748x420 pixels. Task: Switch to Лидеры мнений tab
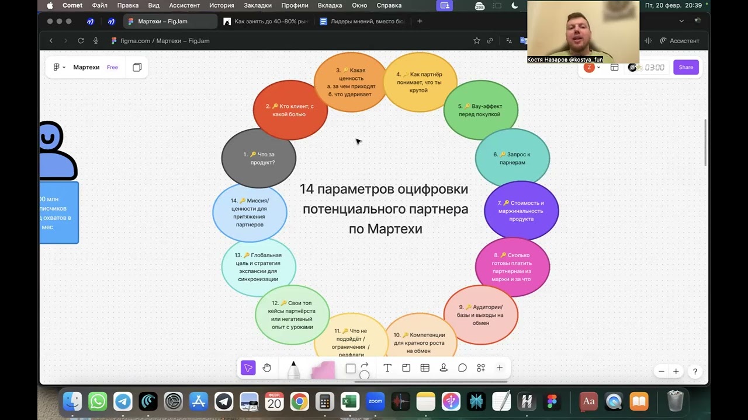(x=362, y=22)
